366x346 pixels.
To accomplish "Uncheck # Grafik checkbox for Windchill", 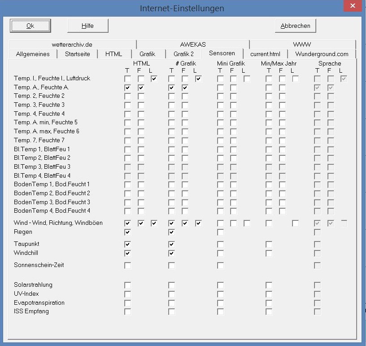I will [x=172, y=253].
